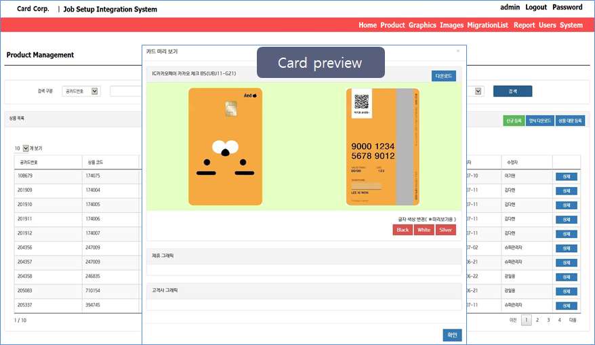Click the previous page link
This screenshot has width=595, height=345.
(x=513, y=320)
